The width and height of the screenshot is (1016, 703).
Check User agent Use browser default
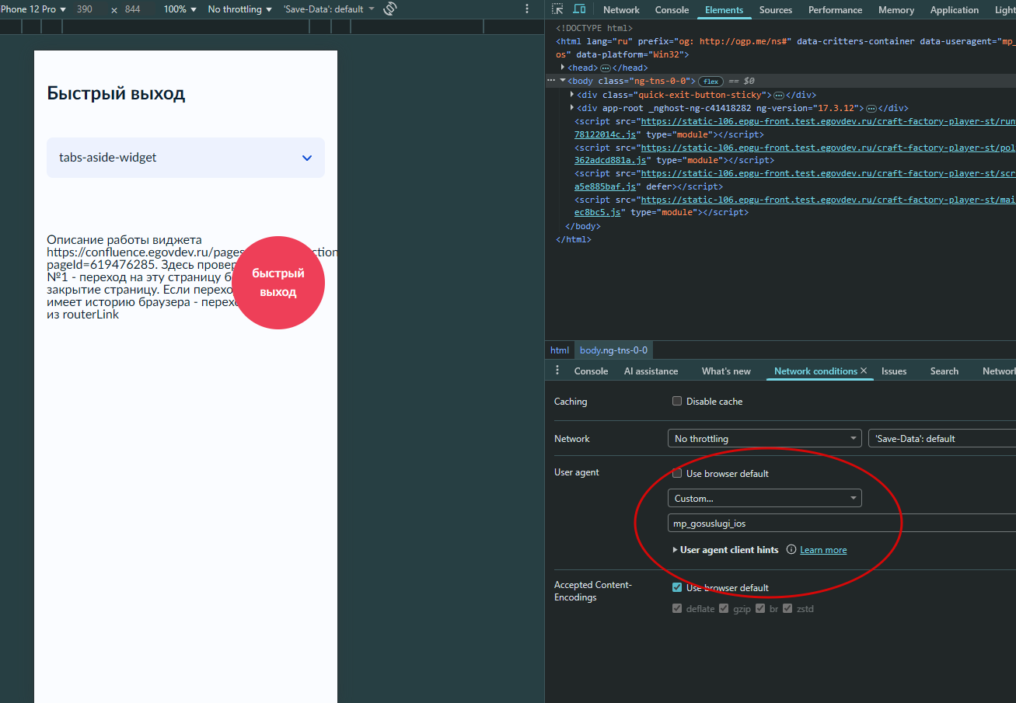tap(677, 473)
